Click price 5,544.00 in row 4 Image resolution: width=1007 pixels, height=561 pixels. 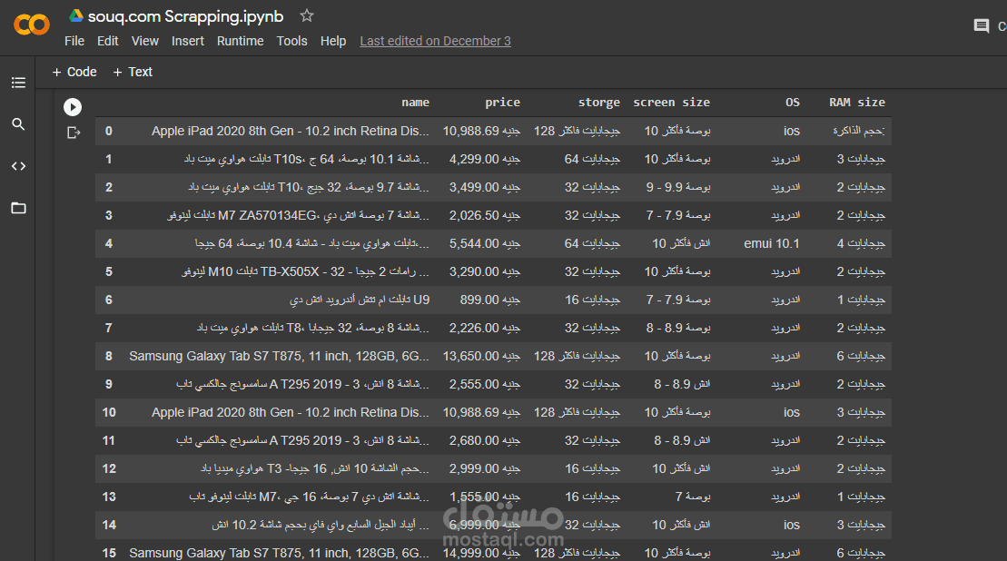[484, 244]
